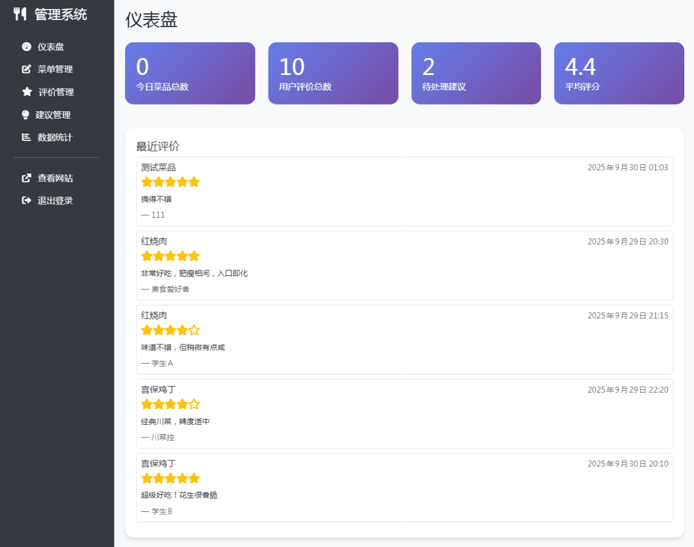
Task: Click the dashboard gauge icon
Action: 26,47
